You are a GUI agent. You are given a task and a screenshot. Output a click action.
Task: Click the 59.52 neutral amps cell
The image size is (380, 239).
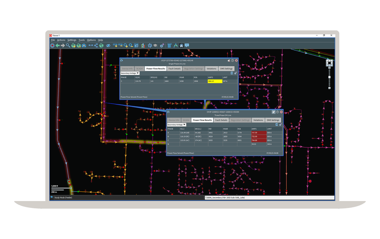point(259,144)
